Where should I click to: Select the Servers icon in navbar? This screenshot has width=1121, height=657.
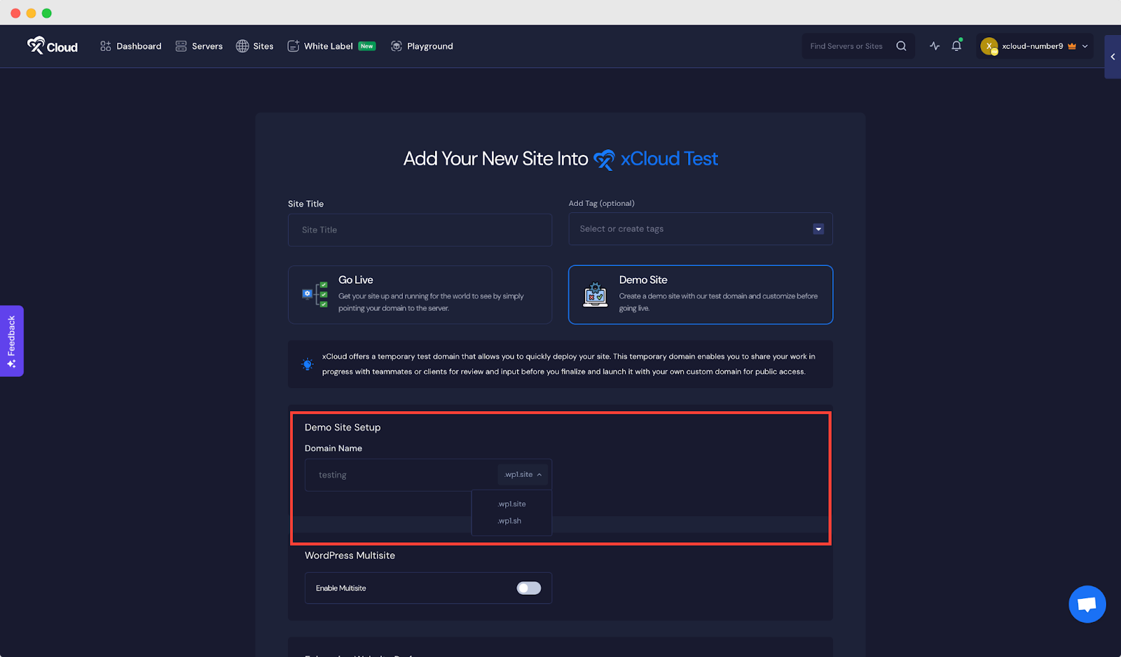(x=181, y=46)
